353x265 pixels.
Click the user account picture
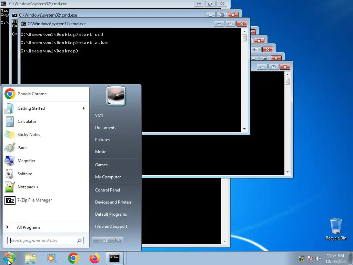click(x=116, y=96)
